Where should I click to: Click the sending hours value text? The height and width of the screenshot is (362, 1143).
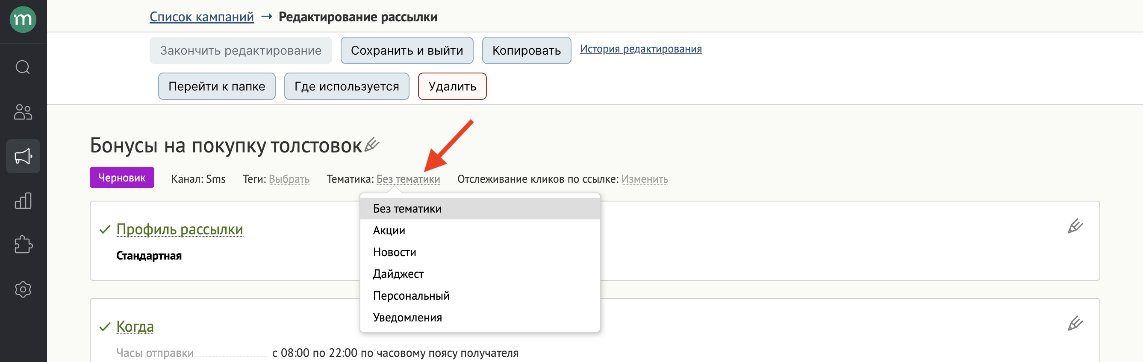click(x=395, y=353)
